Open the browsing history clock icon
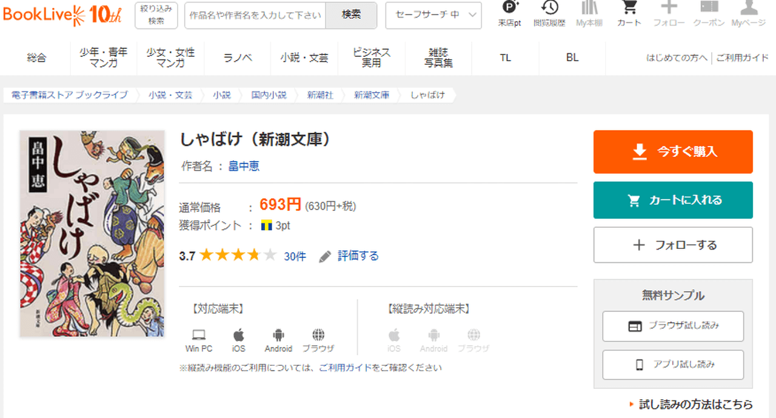776x418 pixels. point(549,8)
